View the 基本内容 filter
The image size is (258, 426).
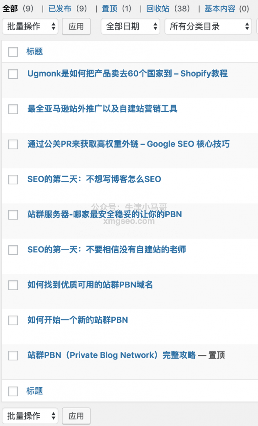[220, 8]
